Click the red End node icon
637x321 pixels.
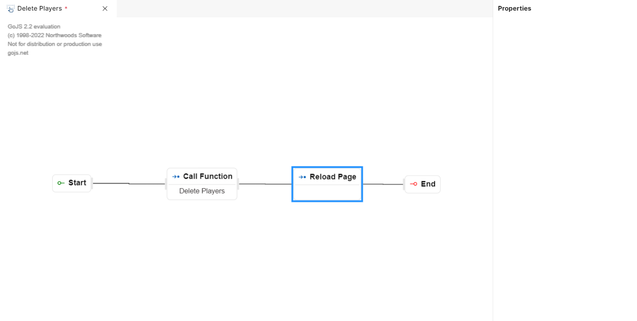(413, 184)
